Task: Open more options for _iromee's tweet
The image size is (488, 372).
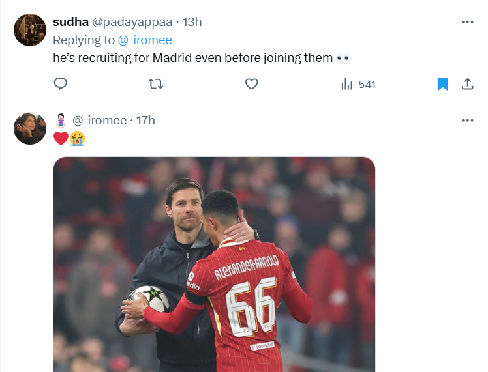Action: (x=467, y=121)
